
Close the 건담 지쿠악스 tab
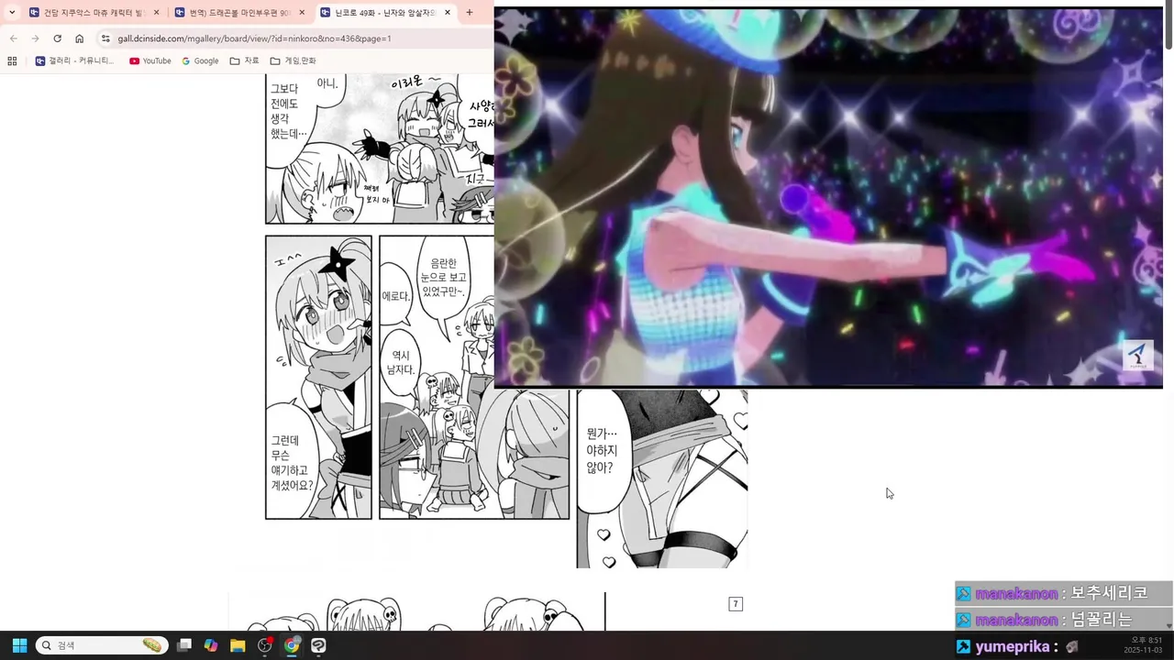tap(156, 13)
